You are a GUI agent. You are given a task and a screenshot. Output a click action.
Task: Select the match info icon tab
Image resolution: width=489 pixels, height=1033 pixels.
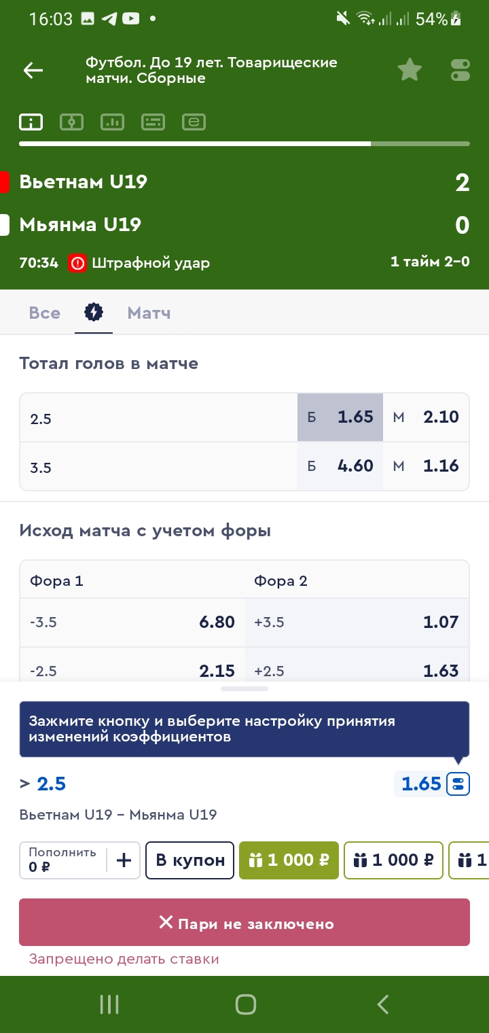coord(31,122)
